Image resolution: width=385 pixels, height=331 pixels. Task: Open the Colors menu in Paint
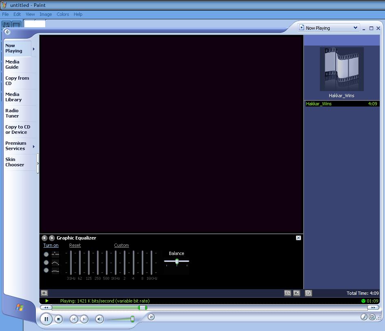(63, 14)
